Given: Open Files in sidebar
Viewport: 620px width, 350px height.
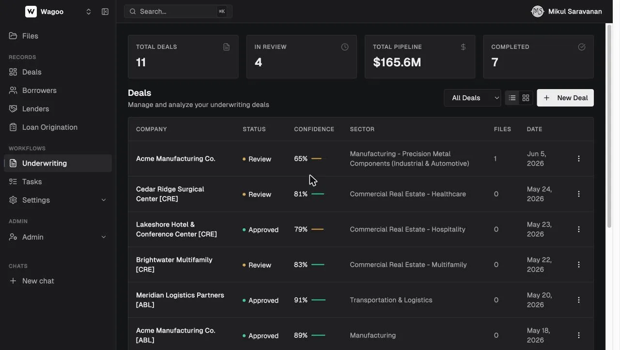Looking at the screenshot, I should tap(58, 36).
